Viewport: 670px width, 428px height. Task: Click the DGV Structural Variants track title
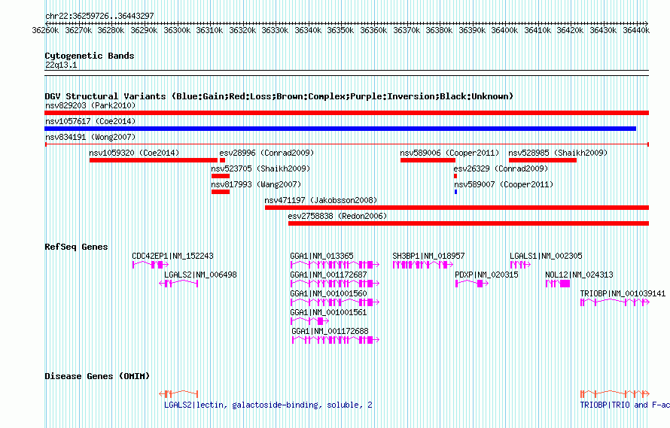pos(279,96)
